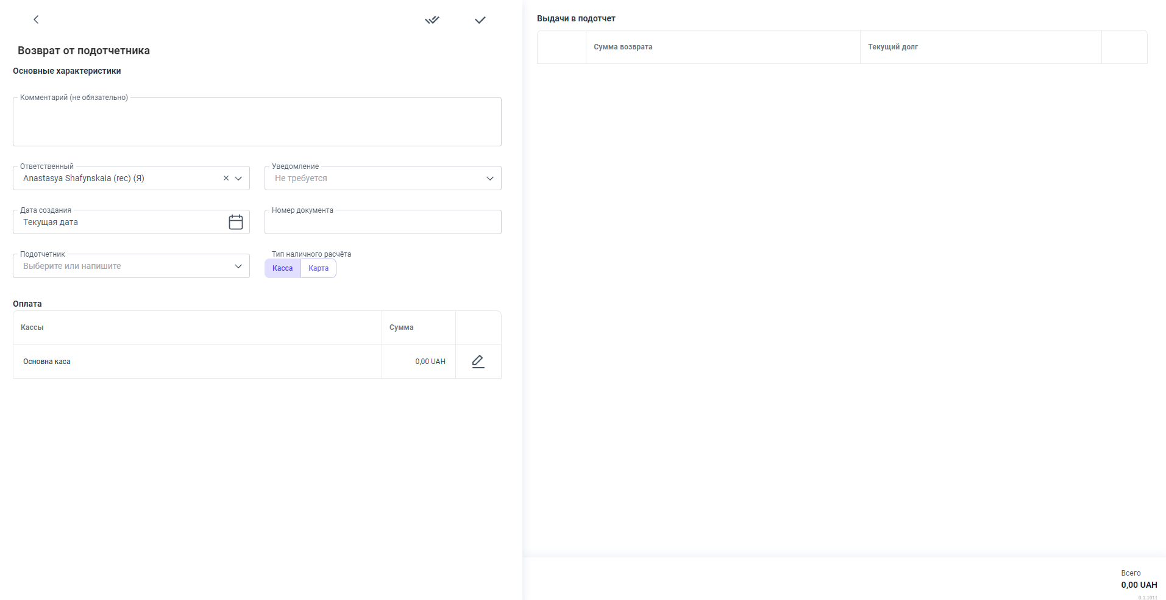Switch payment type to Карта
Screen dimensions: 1166x600
click(318, 268)
